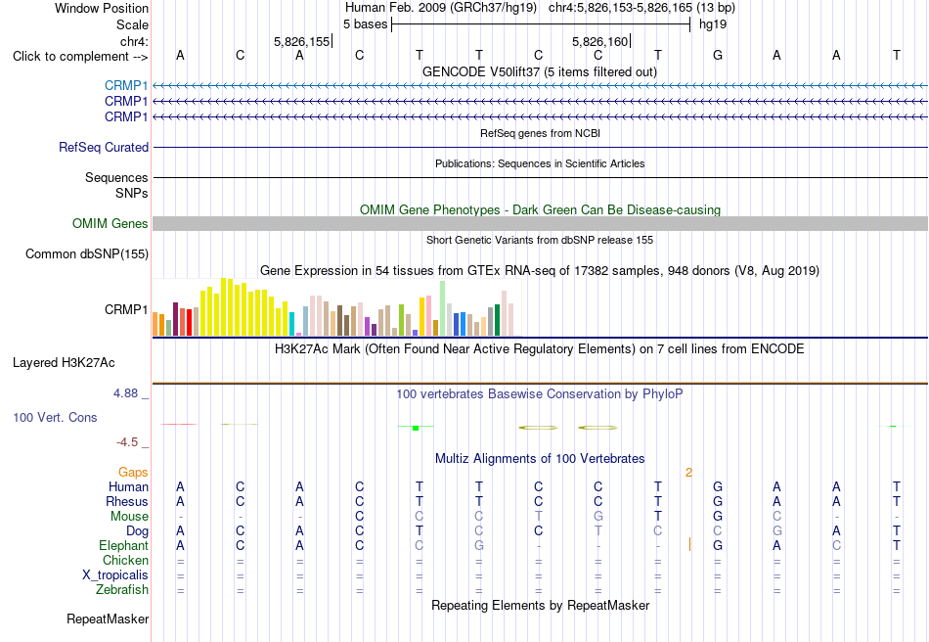Select the Common dbSNP(155) track label
The width and height of the screenshot is (929, 642).
86,253
